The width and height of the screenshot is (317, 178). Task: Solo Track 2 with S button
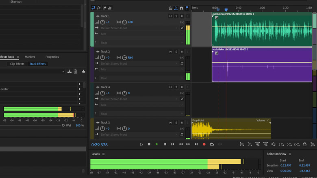[x=176, y=52]
